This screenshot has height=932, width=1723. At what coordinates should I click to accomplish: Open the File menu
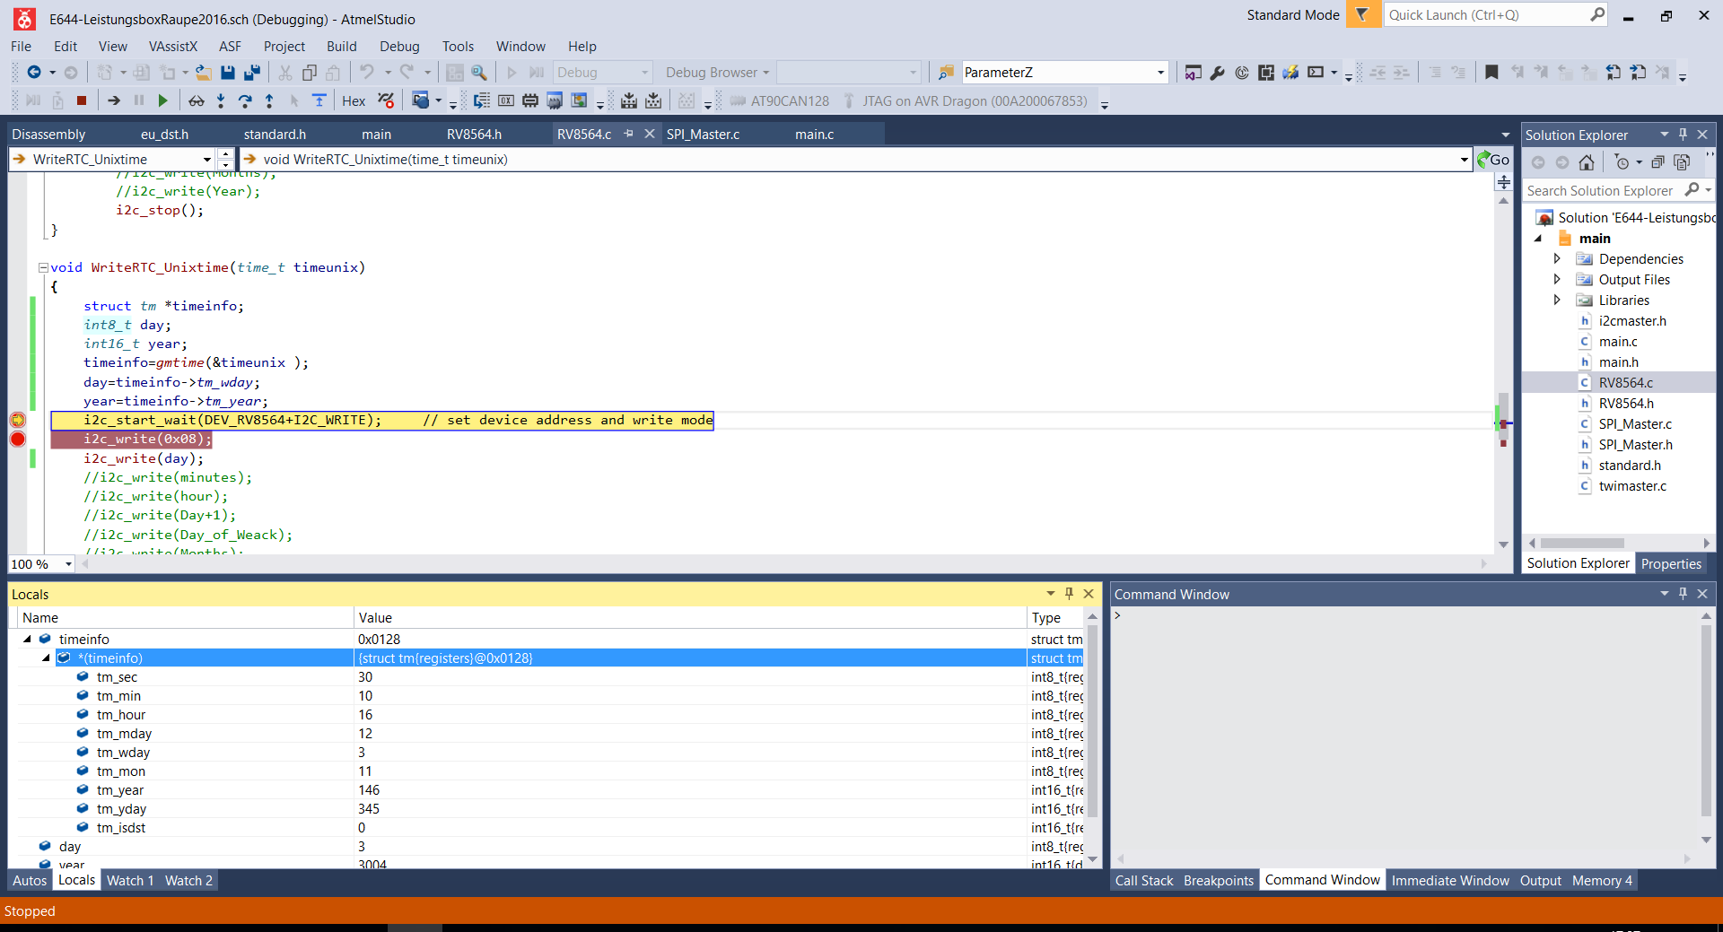tap(22, 47)
